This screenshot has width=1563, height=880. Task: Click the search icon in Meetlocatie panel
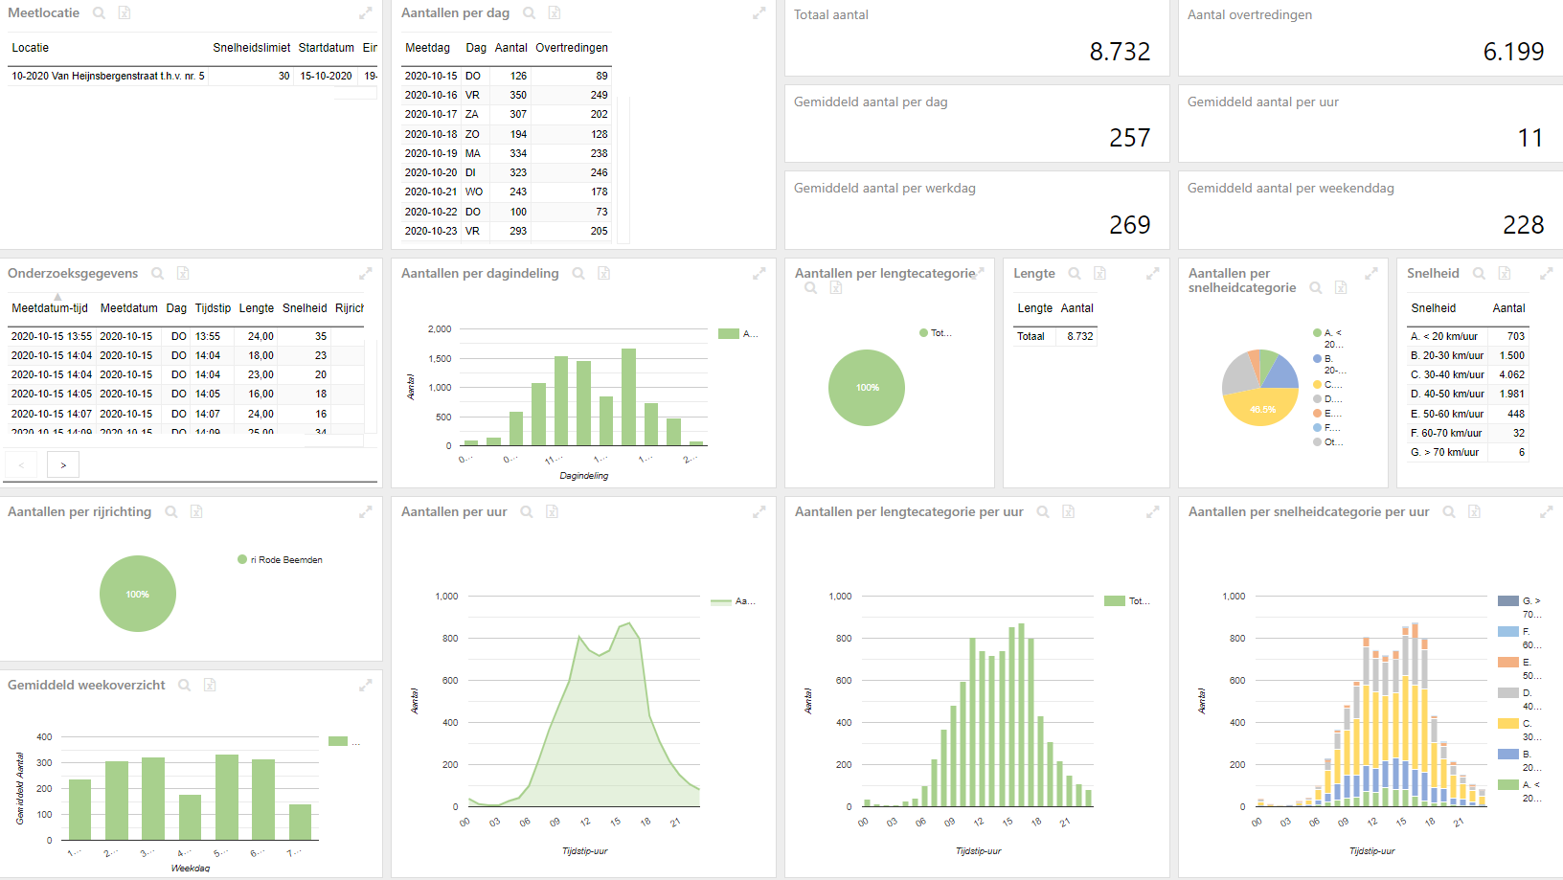click(x=99, y=13)
